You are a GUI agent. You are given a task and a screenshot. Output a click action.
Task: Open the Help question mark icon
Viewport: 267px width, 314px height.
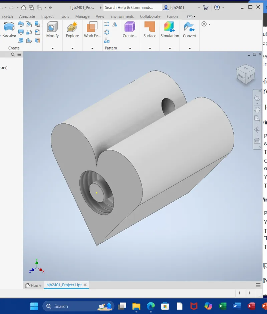217,7
